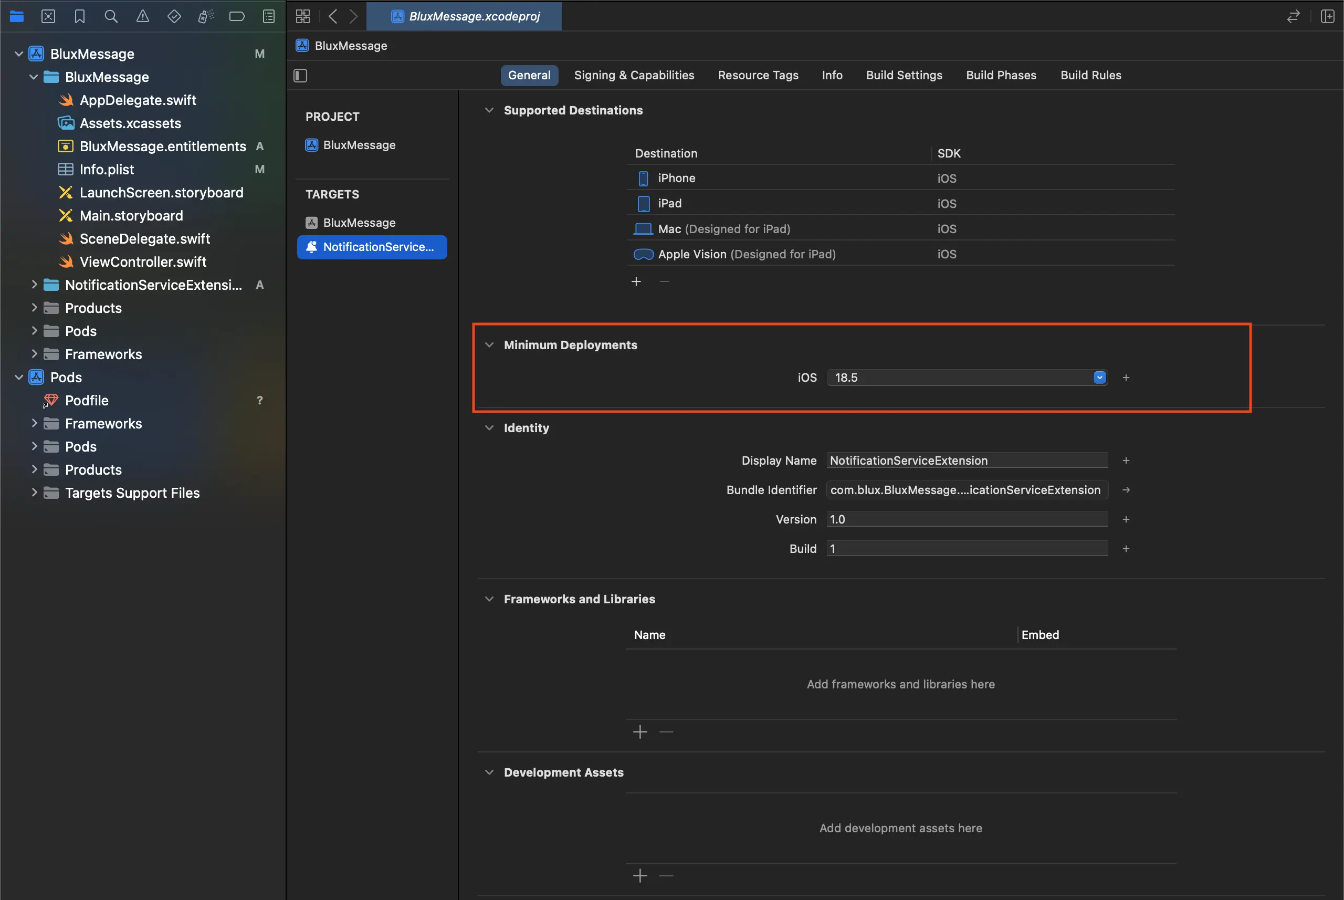
Task: Add a supported destination with plus
Action: (636, 281)
